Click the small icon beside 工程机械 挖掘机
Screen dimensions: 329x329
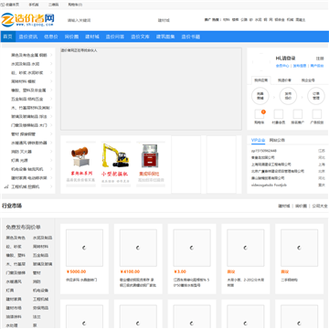point(6,186)
